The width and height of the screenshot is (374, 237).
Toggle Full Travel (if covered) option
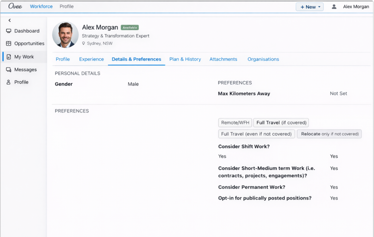coord(281,123)
